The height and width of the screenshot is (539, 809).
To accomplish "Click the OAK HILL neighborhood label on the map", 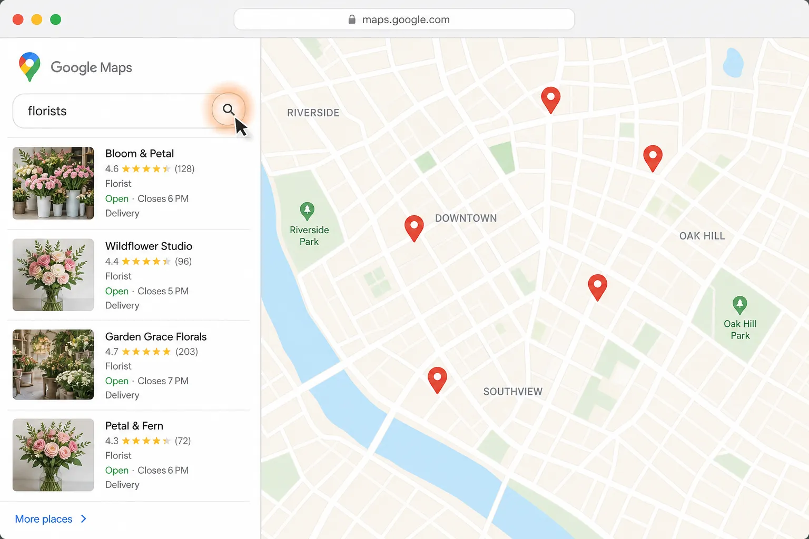I will coord(702,236).
